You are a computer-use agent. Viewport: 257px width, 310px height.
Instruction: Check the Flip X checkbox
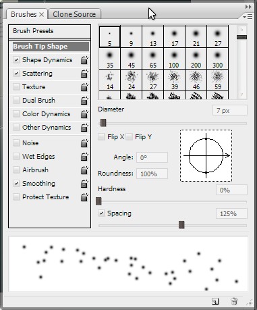101,137
